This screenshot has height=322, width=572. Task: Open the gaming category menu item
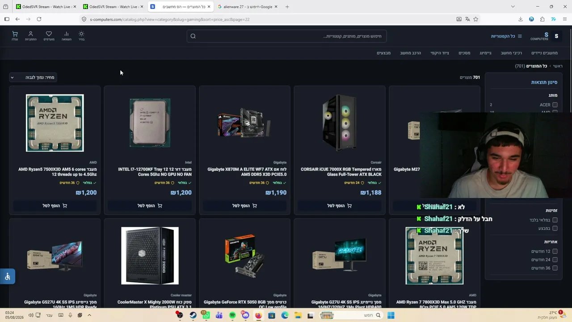pos(485,53)
